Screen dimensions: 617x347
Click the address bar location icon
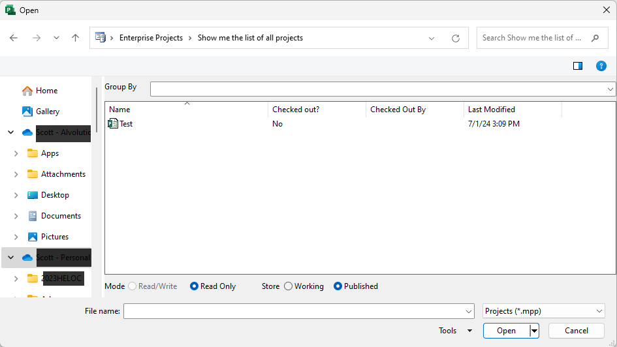(101, 38)
